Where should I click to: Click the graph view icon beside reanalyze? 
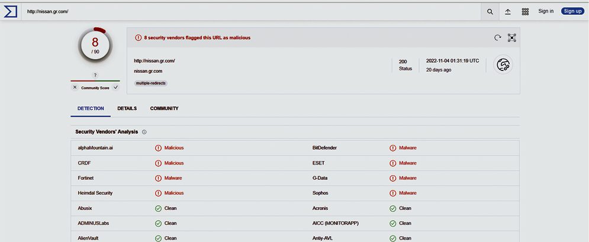511,37
